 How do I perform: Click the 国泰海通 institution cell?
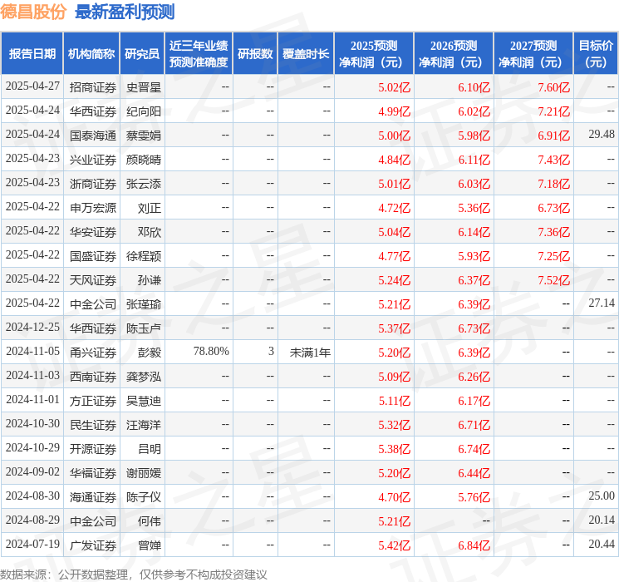point(93,136)
